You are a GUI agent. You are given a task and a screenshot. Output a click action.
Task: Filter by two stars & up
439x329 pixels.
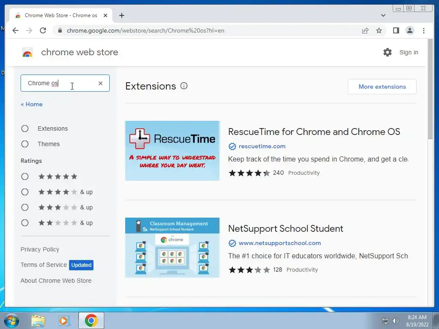click(x=25, y=223)
